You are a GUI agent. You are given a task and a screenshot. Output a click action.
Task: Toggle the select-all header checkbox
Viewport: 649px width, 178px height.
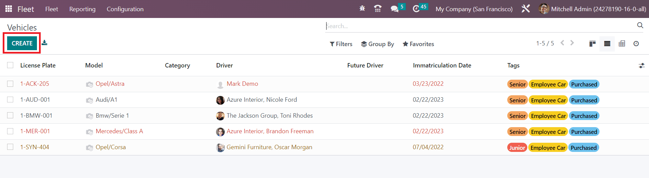[10, 65]
